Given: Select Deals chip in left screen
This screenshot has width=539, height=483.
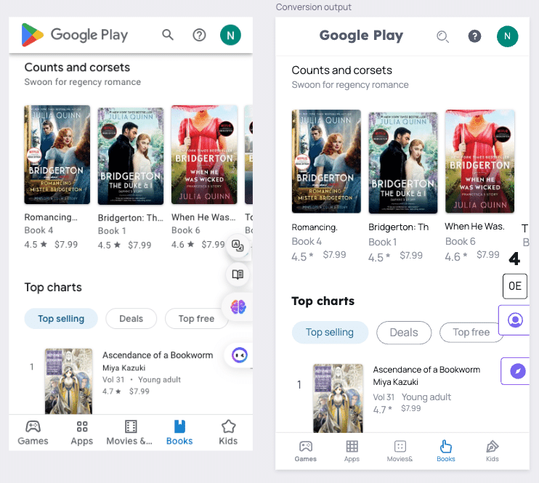Looking at the screenshot, I should pos(131,319).
